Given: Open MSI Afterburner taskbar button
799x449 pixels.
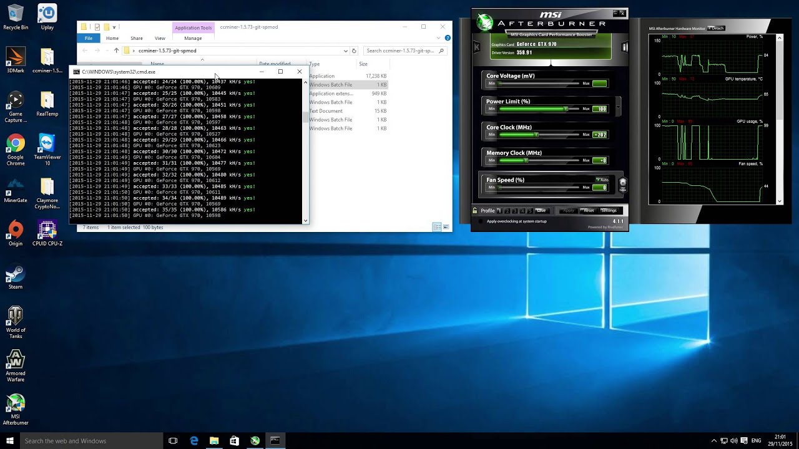Looking at the screenshot, I should click(x=255, y=441).
